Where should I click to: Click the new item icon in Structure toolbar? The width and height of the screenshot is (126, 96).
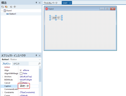pos(3,7)
